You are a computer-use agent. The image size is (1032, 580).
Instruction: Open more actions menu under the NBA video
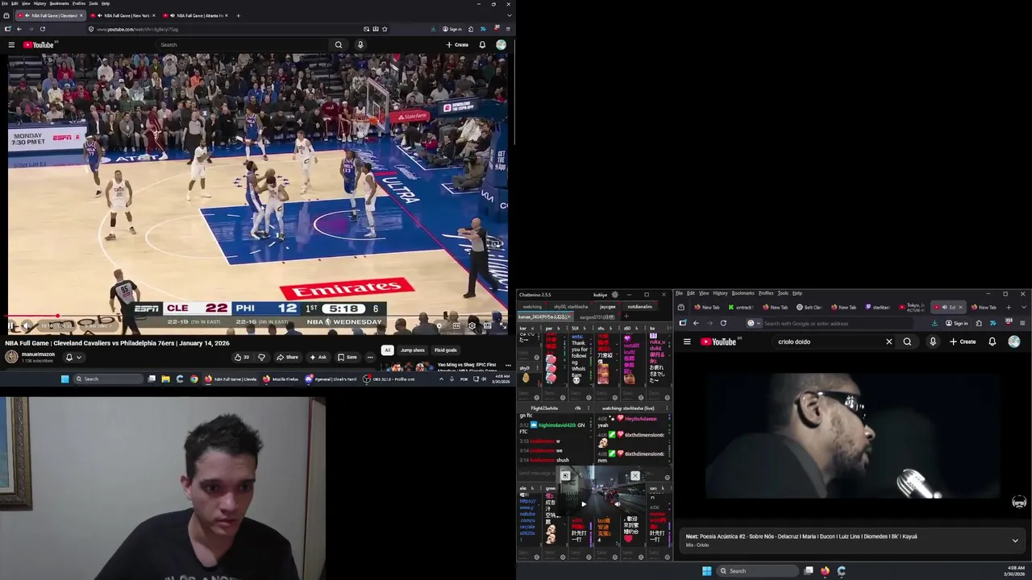[370, 357]
